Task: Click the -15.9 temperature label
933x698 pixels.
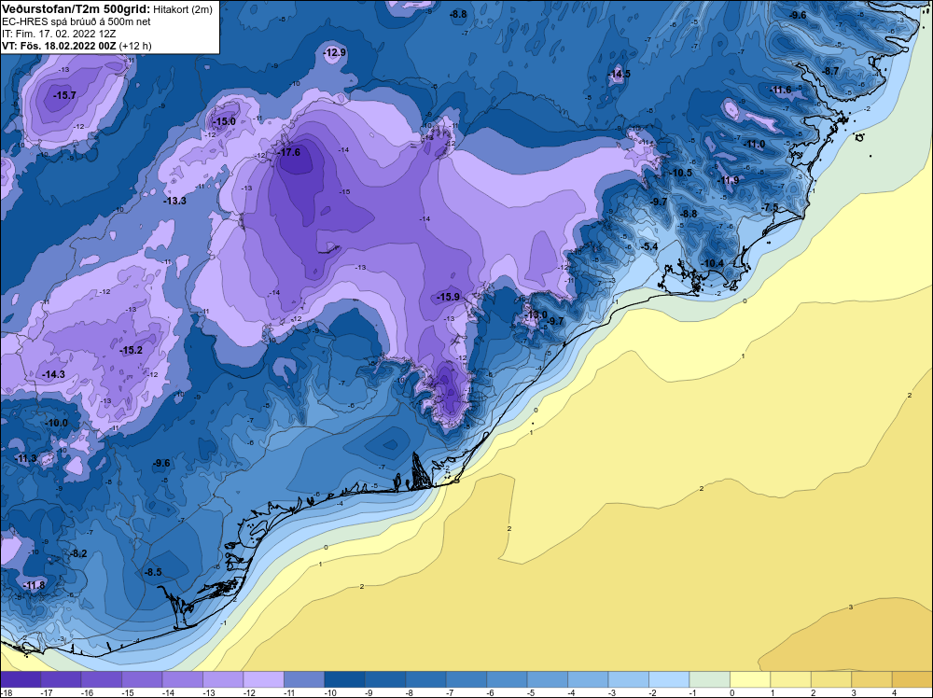Action: (448, 297)
